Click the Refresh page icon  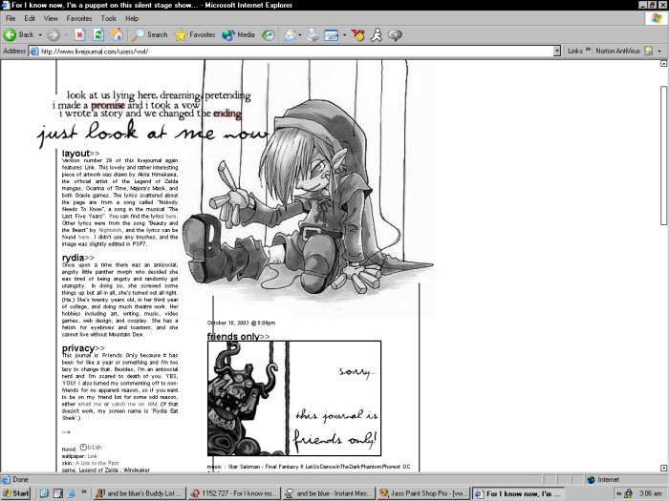click(x=98, y=35)
